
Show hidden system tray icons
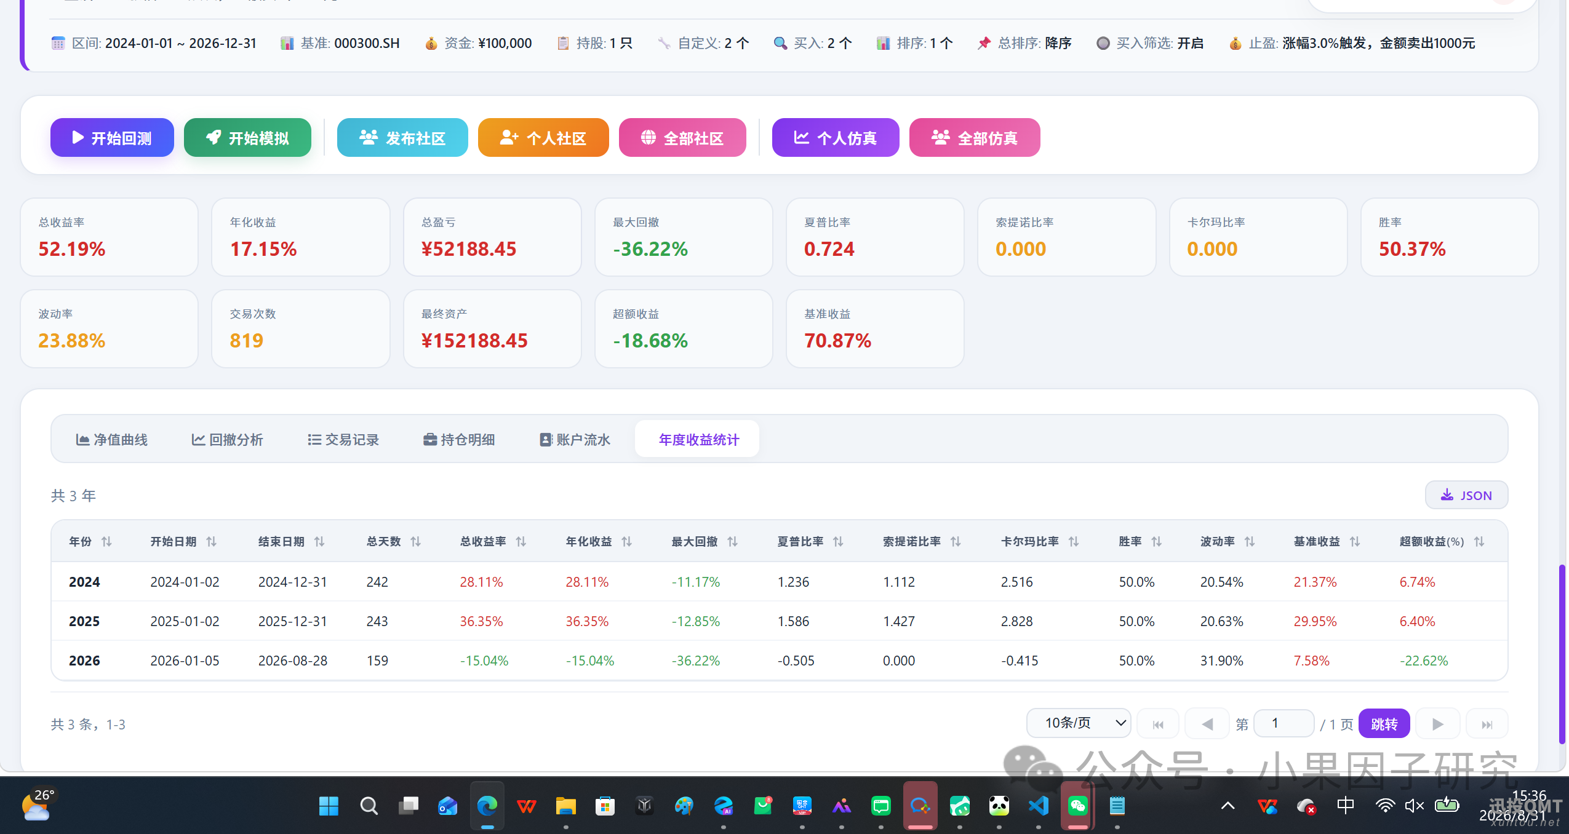pos(1228,806)
